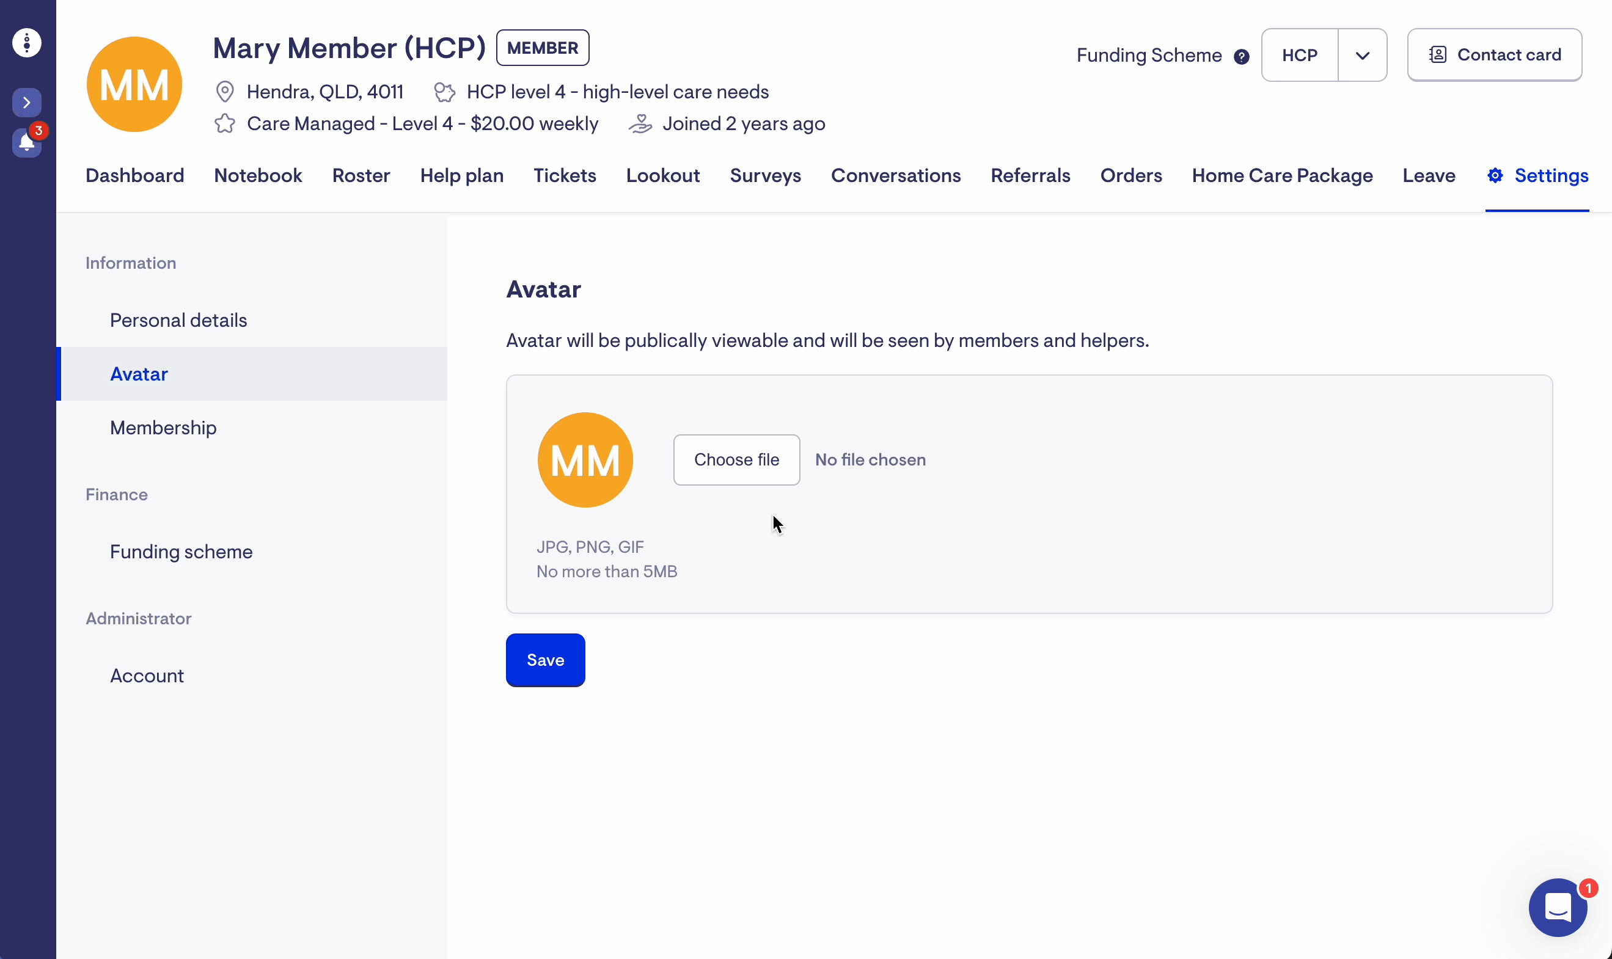Viewport: 1612px width, 959px height.
Task: Switch to the Dashboard tab
Action: 134,176
